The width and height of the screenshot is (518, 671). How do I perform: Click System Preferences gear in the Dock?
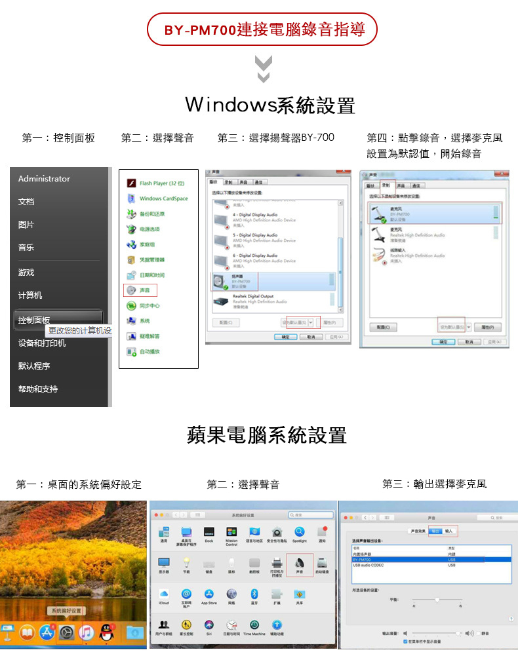pyautogui.click(x=66, y=632)
